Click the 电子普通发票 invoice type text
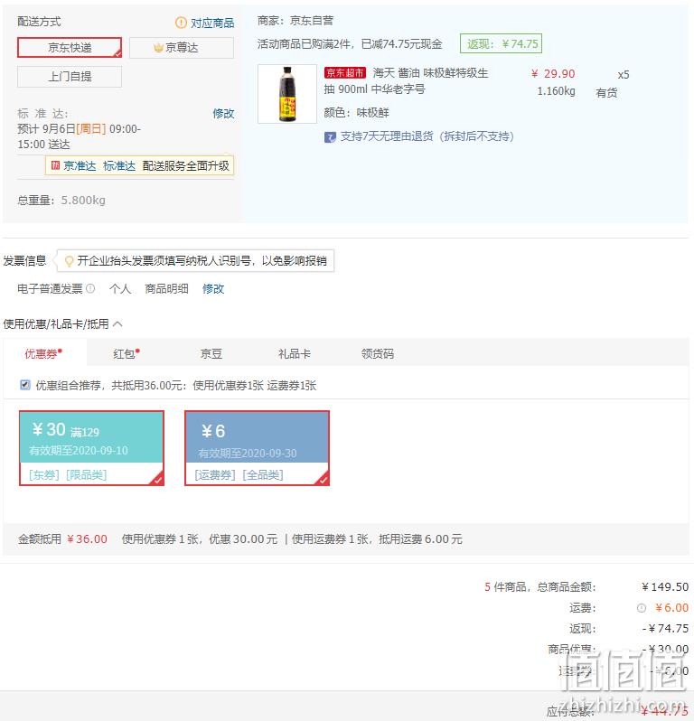This screenshot has width=694, height=721. (x=50, y=289)
